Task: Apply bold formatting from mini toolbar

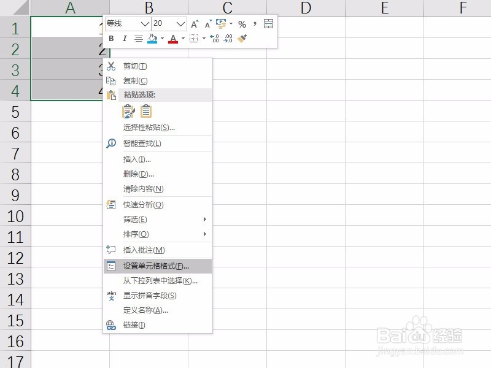Action: point(111,38)
